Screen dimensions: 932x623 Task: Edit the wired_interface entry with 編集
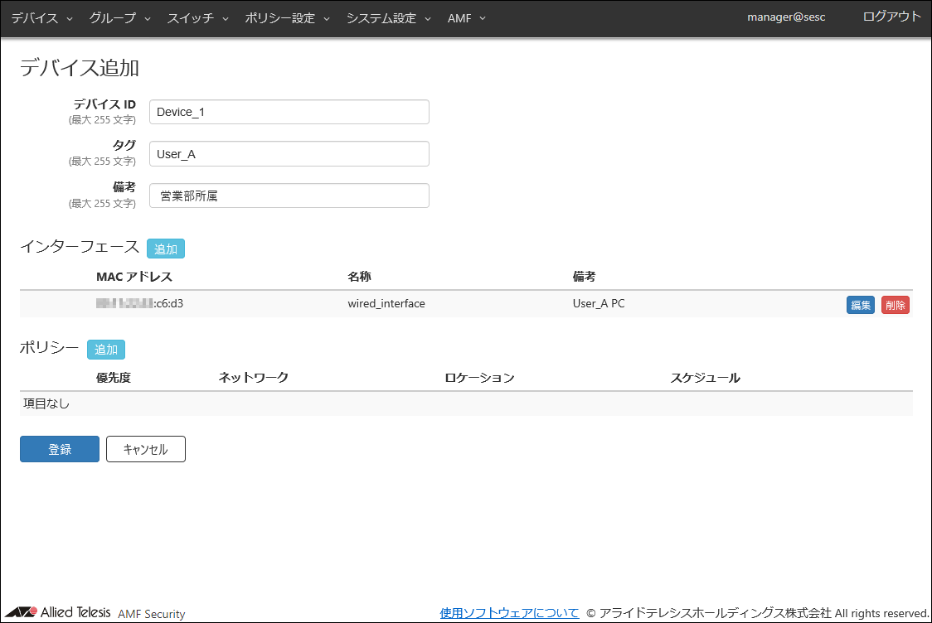[860, 305]
